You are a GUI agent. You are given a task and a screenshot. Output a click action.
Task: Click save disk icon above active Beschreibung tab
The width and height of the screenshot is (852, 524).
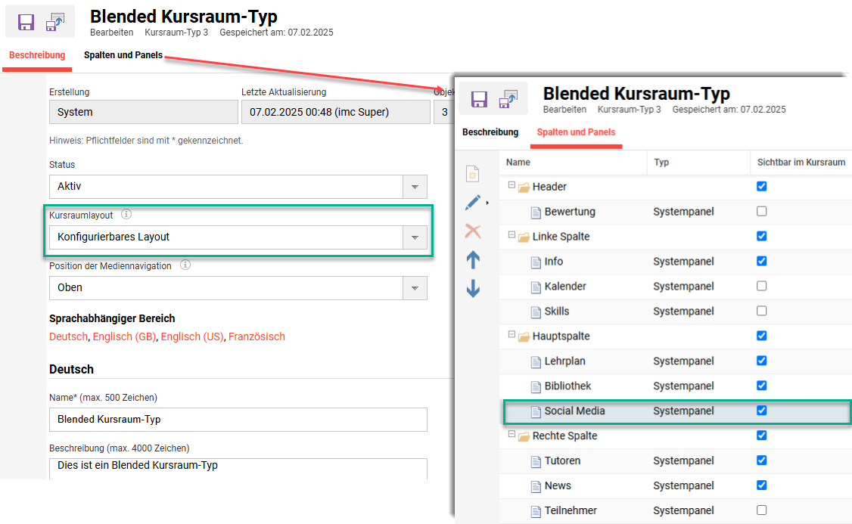[x=26, y=21]
